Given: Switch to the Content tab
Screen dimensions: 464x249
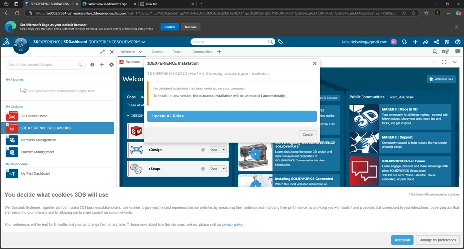Looking at the screenshot, I should [158, 52].
